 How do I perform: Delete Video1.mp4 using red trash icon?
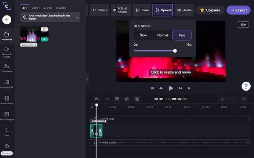tap(44, 29)
